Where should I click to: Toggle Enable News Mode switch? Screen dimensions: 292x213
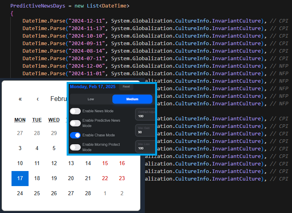[x=75, y=111]
